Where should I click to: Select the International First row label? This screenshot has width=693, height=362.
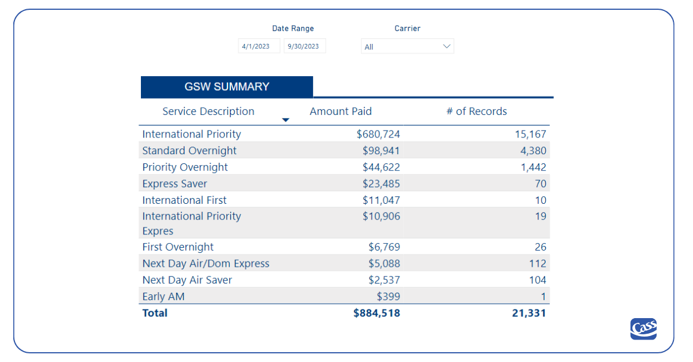184,200
